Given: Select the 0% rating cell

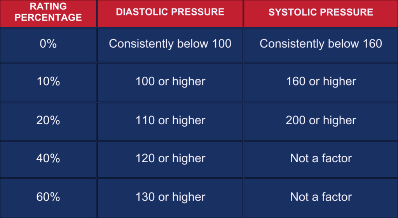Looking at the screenshot, I should [48, 44].
